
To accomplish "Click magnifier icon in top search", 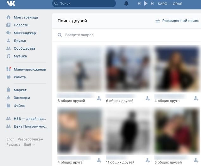I will coord(56,3).
